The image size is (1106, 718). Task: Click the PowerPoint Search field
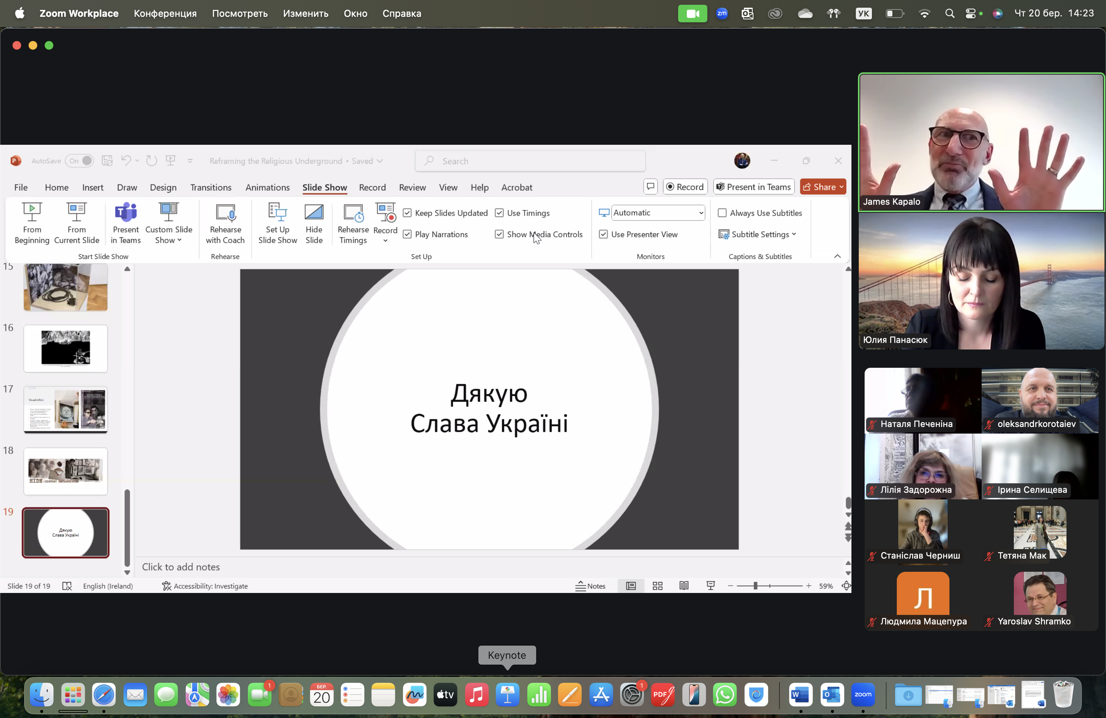(x=530, y=161)
